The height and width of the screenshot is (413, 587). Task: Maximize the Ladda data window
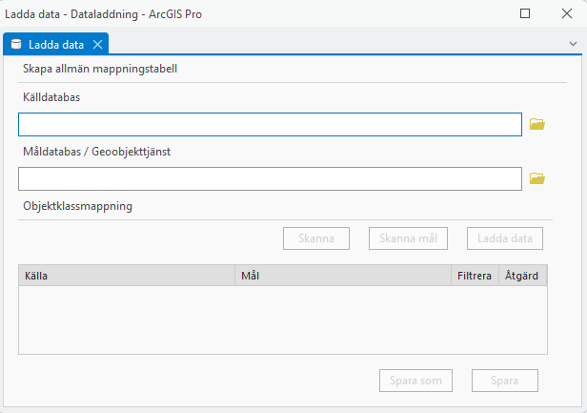point(525,14)
